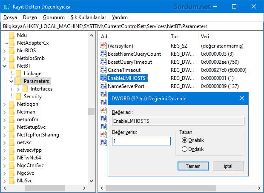264x193 pixels.
Task: Click the DWORD icon next to CacheTimeout
Action: [x=103, y=70]
